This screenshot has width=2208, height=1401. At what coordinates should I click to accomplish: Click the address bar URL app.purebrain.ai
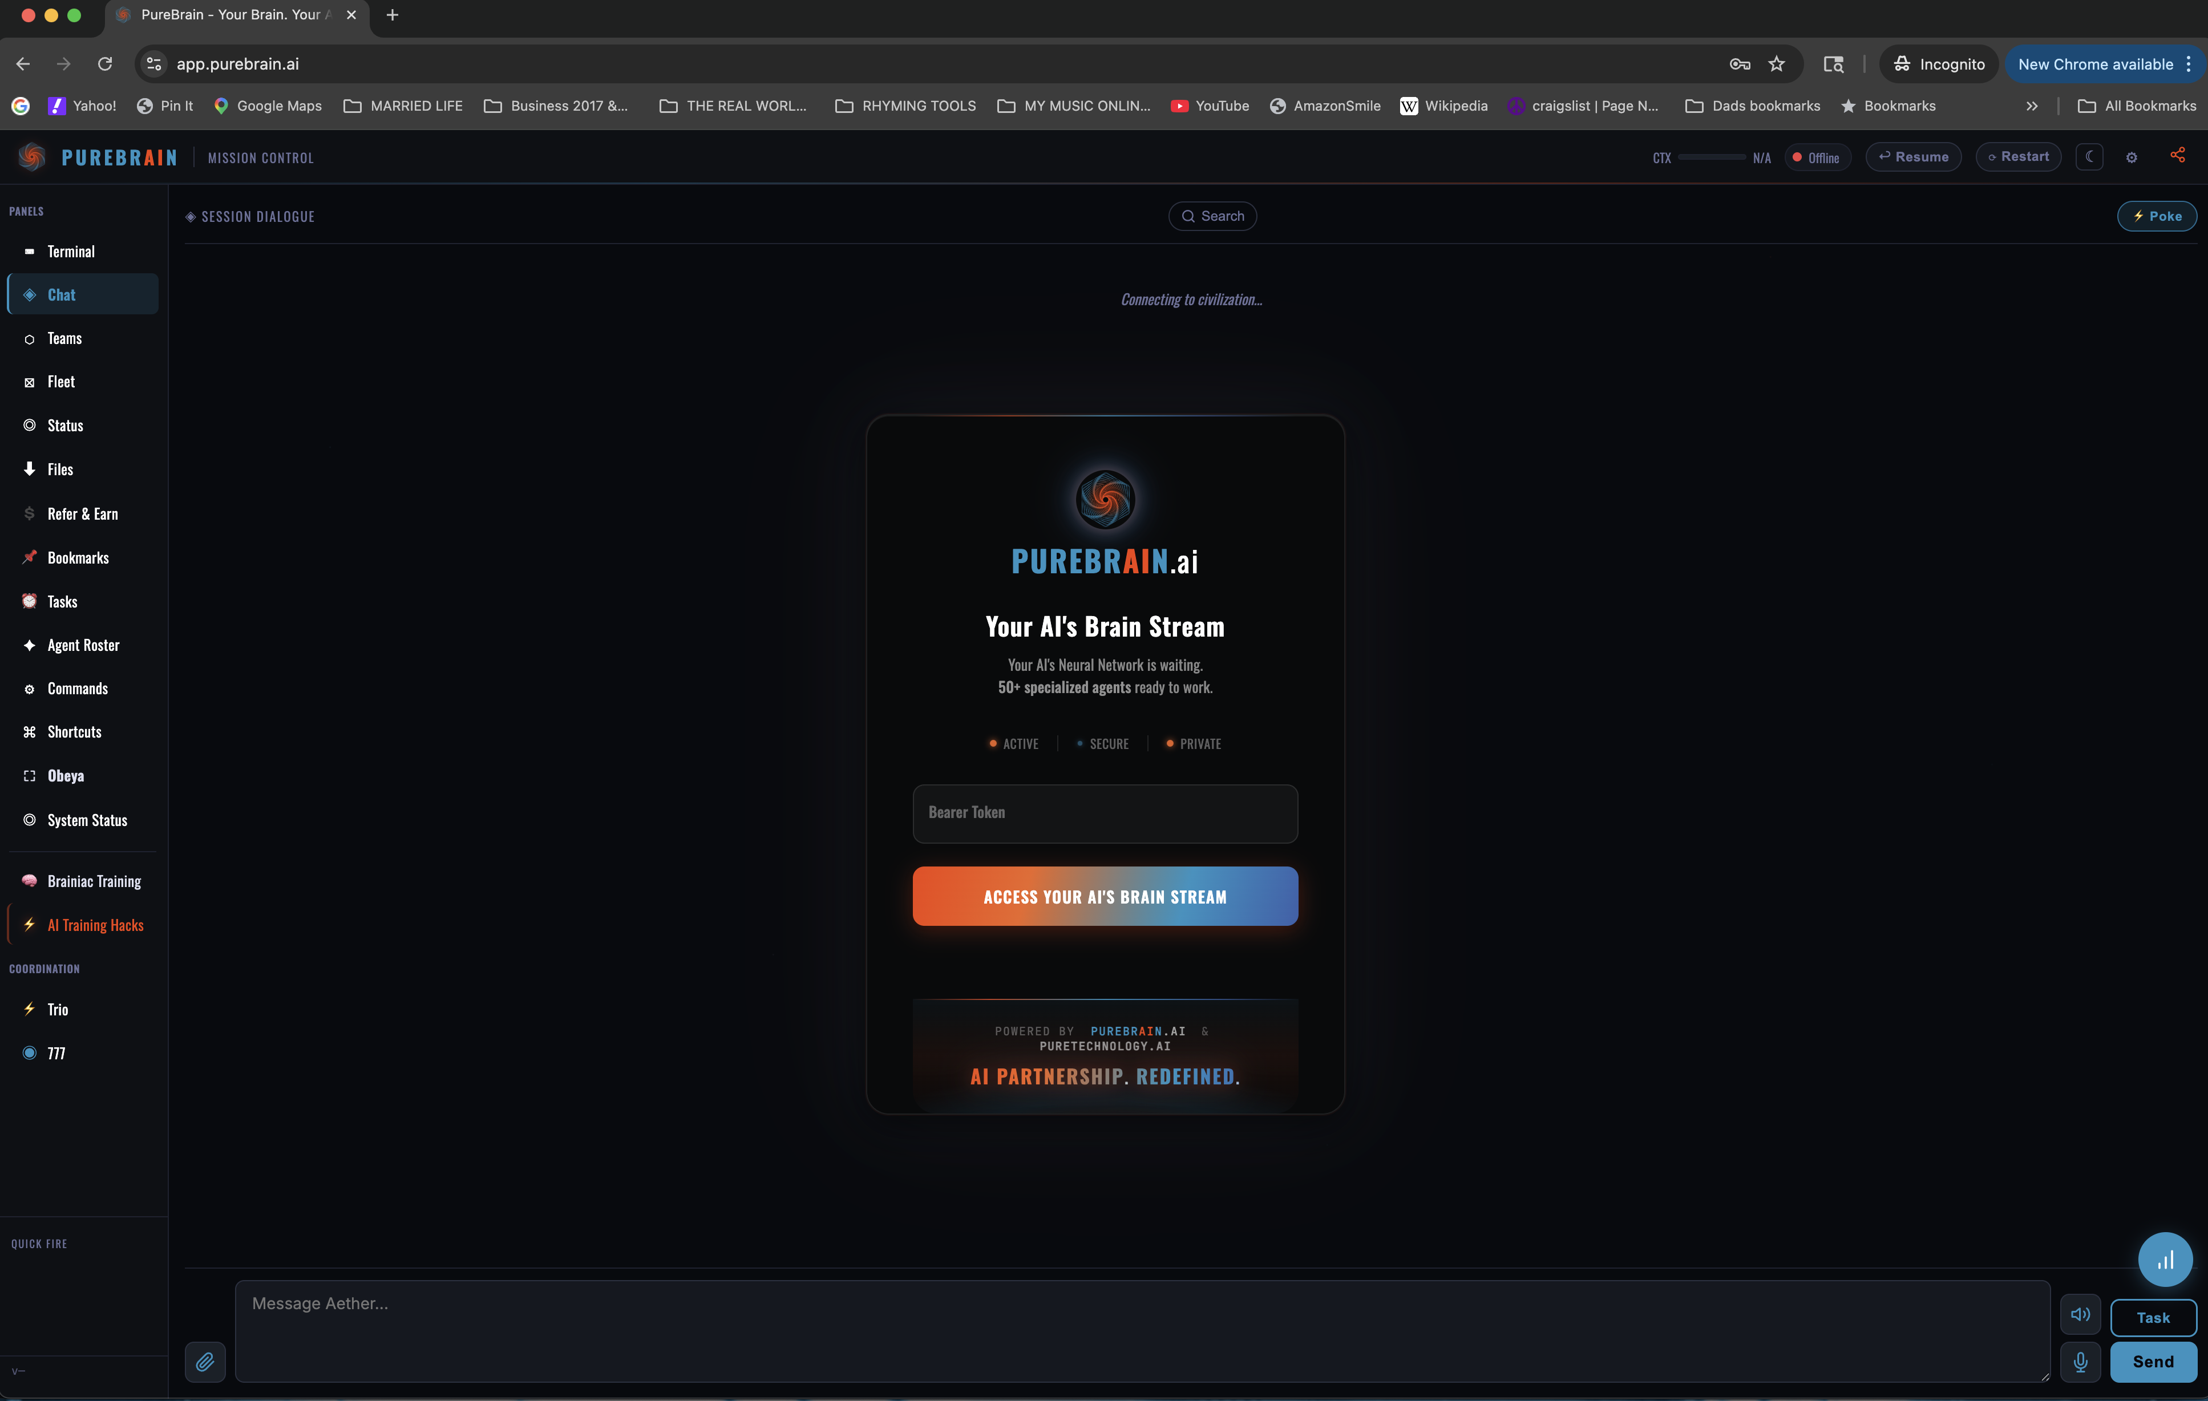pos(237,64)
